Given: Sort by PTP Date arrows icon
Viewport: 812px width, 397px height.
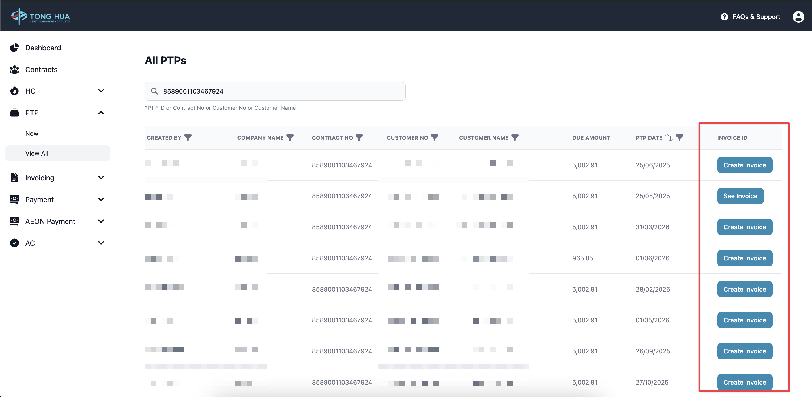Looking at the screenshot, I should (669, 138).
